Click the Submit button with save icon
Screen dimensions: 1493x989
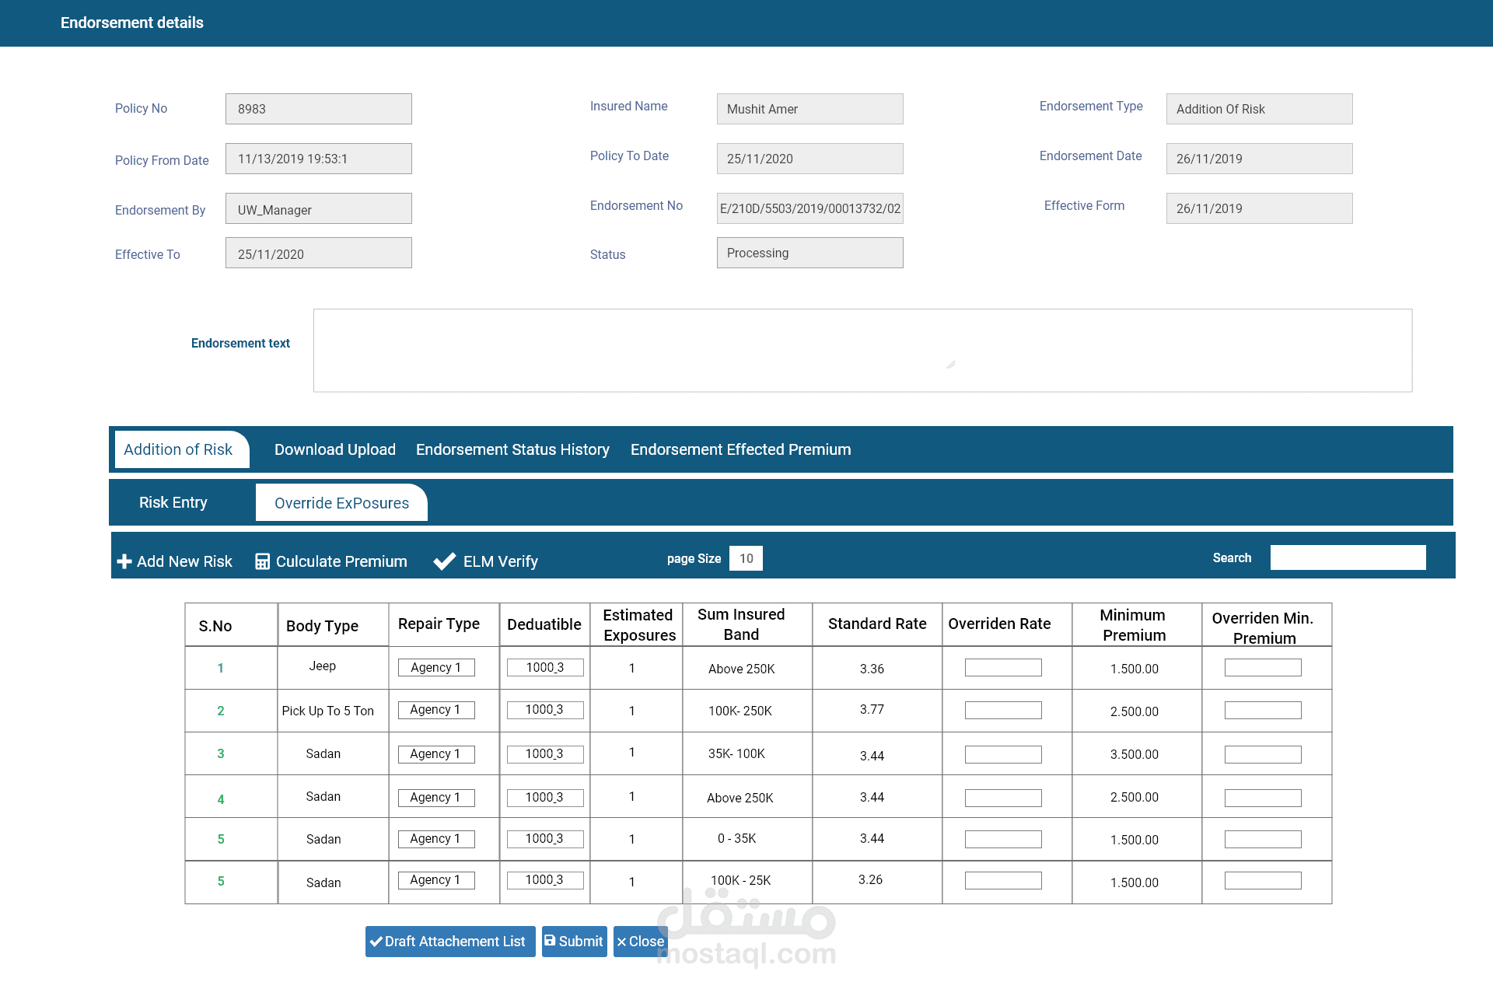point(574,942)
